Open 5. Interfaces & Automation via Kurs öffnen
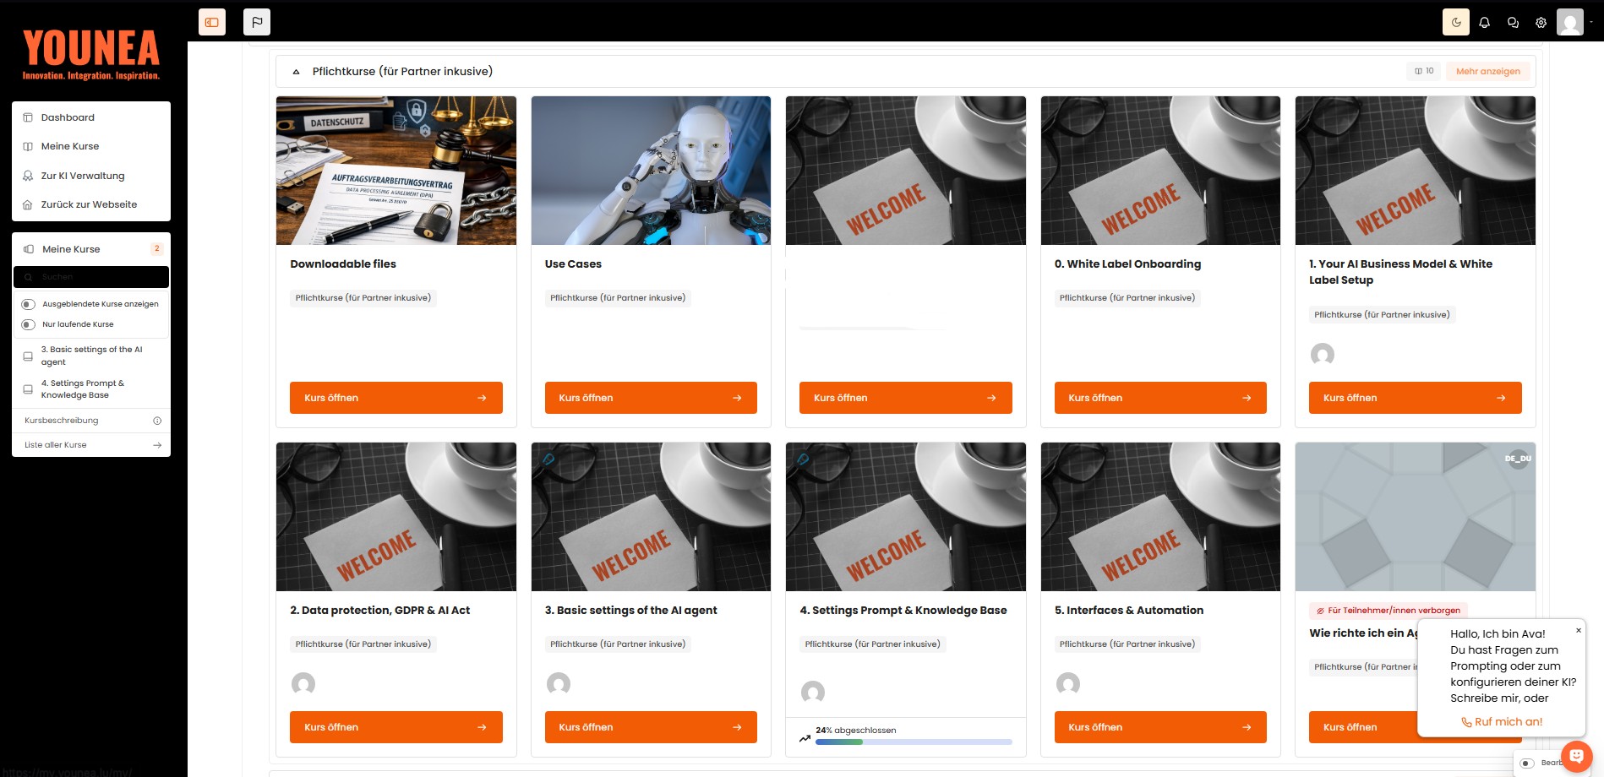The width and height of the screenshot is (1604, 777). pyautogui.click(x=1160, y=727)
